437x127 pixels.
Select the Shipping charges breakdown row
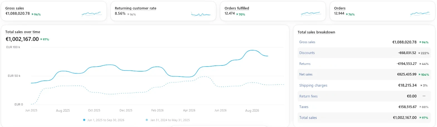(x=364, y=85)
